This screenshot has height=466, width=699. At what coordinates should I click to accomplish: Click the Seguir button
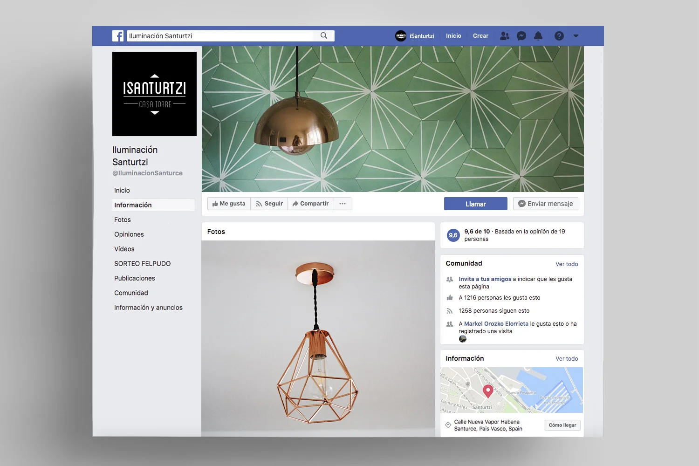tap(269, 204)
